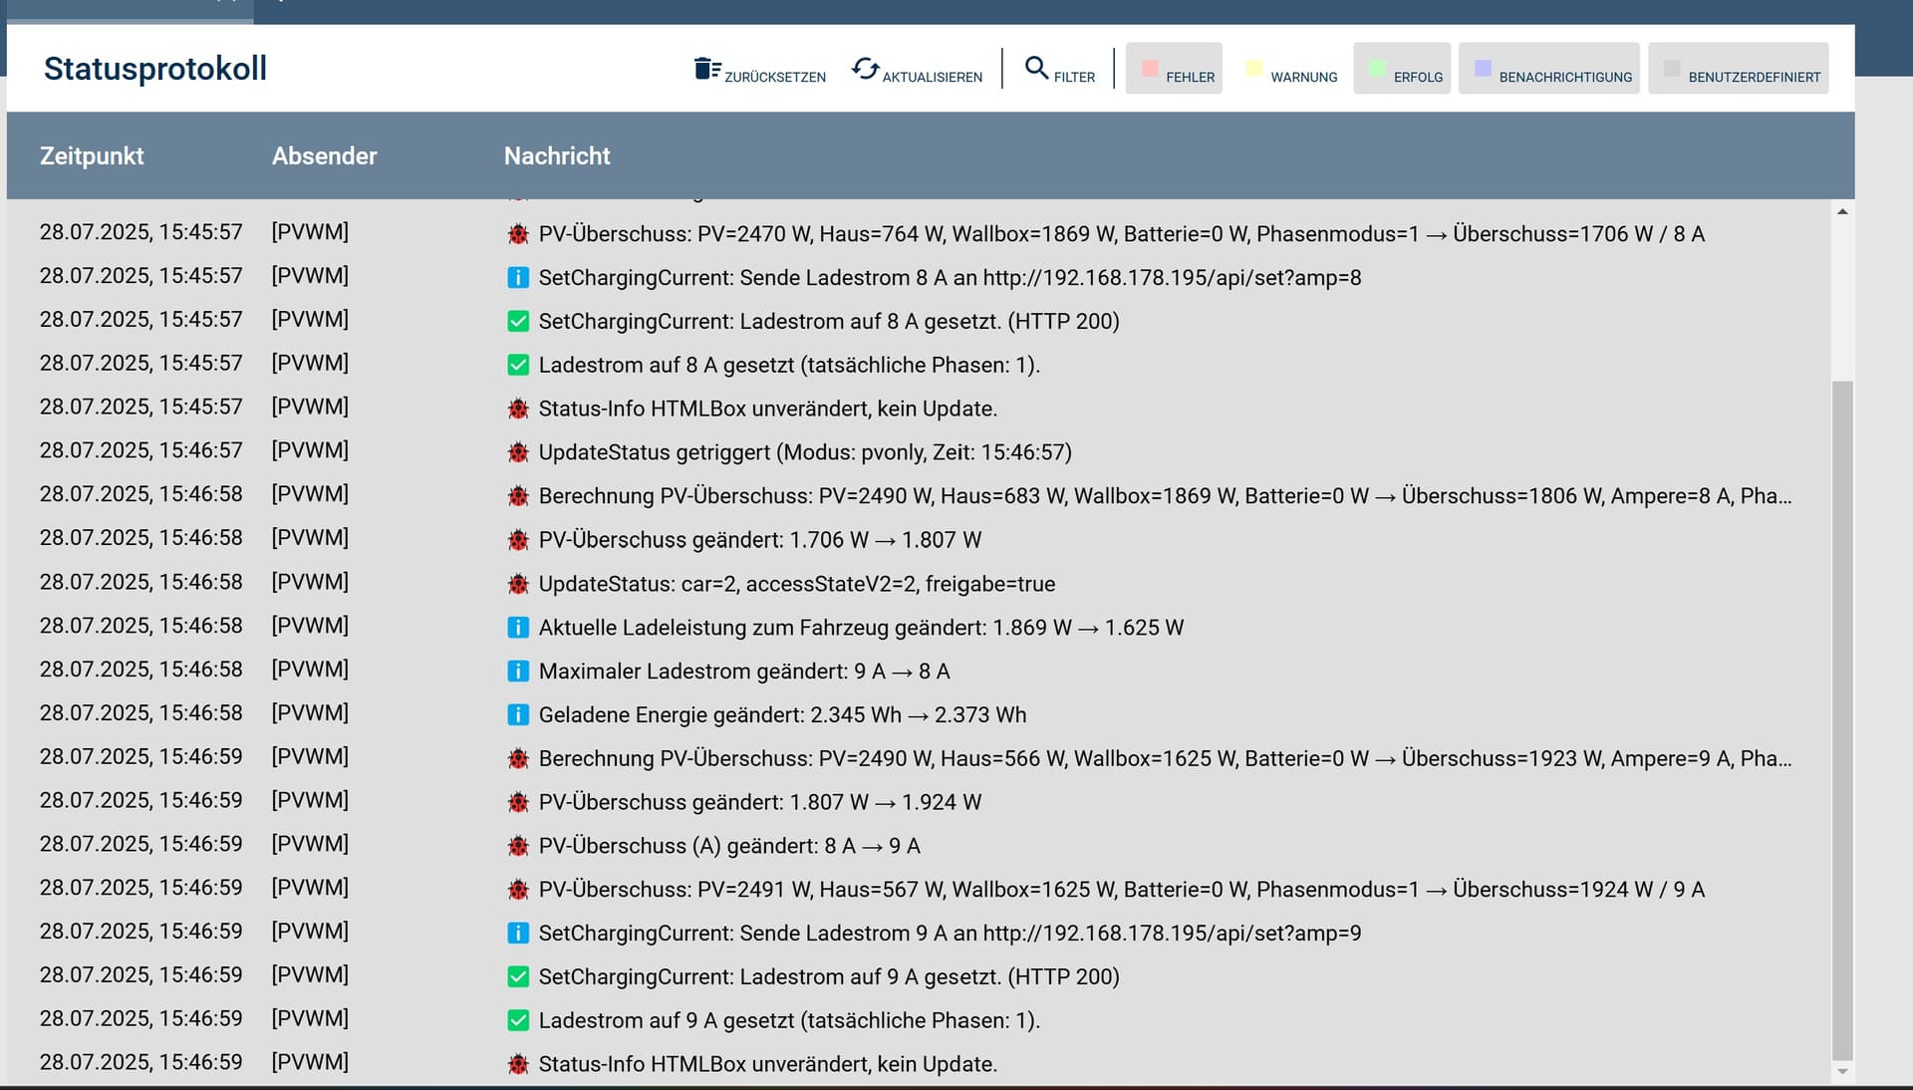Toggle the Fehler filter
The width and height of the screenshot is (1913, 1090).
(1174, 69)
